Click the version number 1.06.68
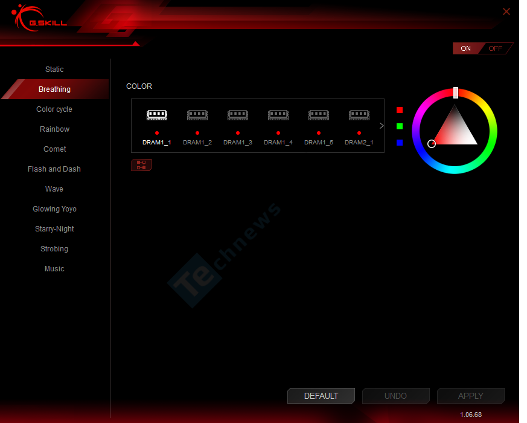The image size is (527, 423). (x=470, y=415)
